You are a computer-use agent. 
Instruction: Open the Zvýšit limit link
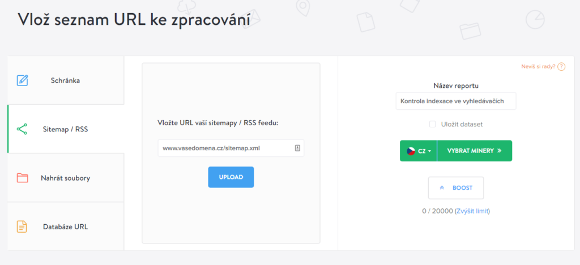point(472,211)
